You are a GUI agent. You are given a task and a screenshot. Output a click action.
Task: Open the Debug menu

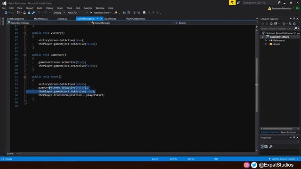49,8
